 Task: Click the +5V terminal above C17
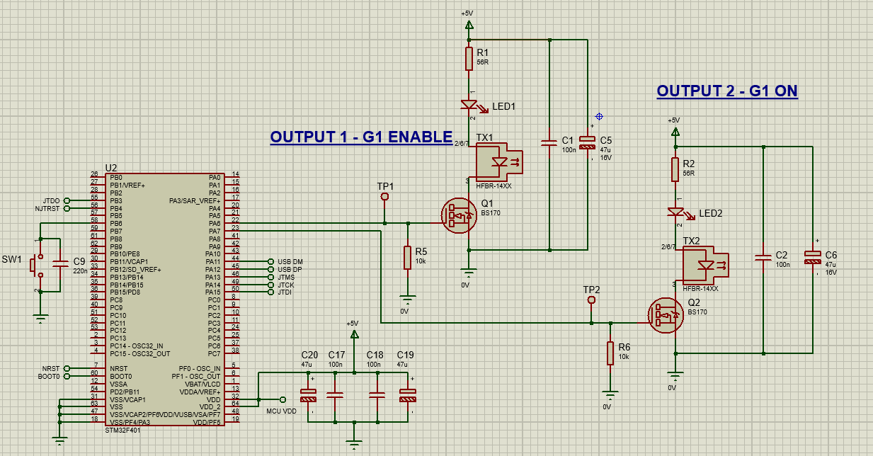pos(353,334)
